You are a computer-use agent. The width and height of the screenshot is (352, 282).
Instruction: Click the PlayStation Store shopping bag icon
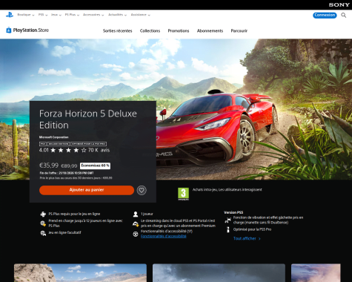coord(9,30)
